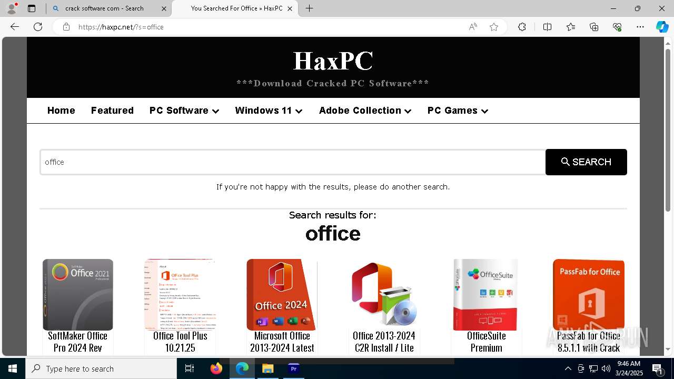
Task: Open PassFab for Office thumbnail
Action: [x=589, y=295]
